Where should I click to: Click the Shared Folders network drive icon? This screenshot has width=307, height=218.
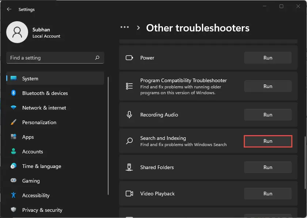[129, 167]
